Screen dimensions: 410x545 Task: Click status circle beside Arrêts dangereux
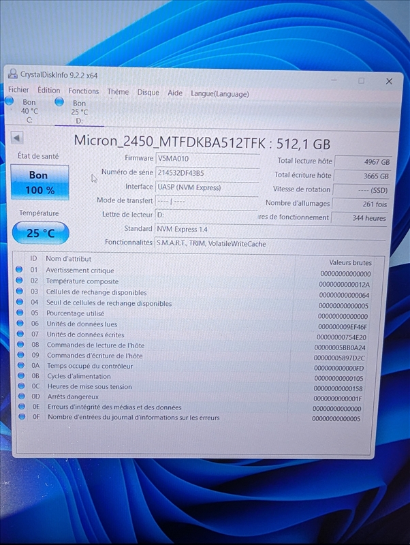click(20, 396)
